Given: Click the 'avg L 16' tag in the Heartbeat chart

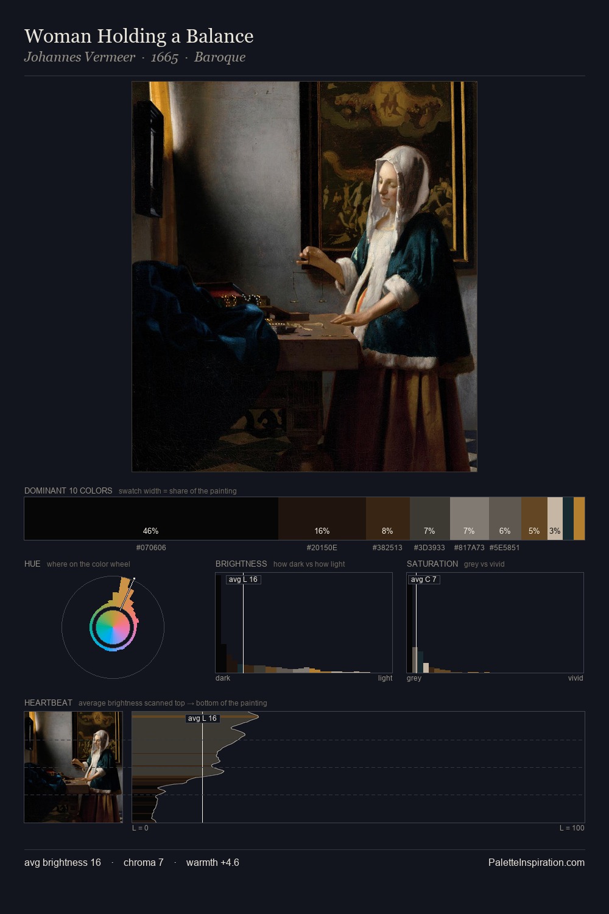Looking at the screenshot, I should click(202, 718).
